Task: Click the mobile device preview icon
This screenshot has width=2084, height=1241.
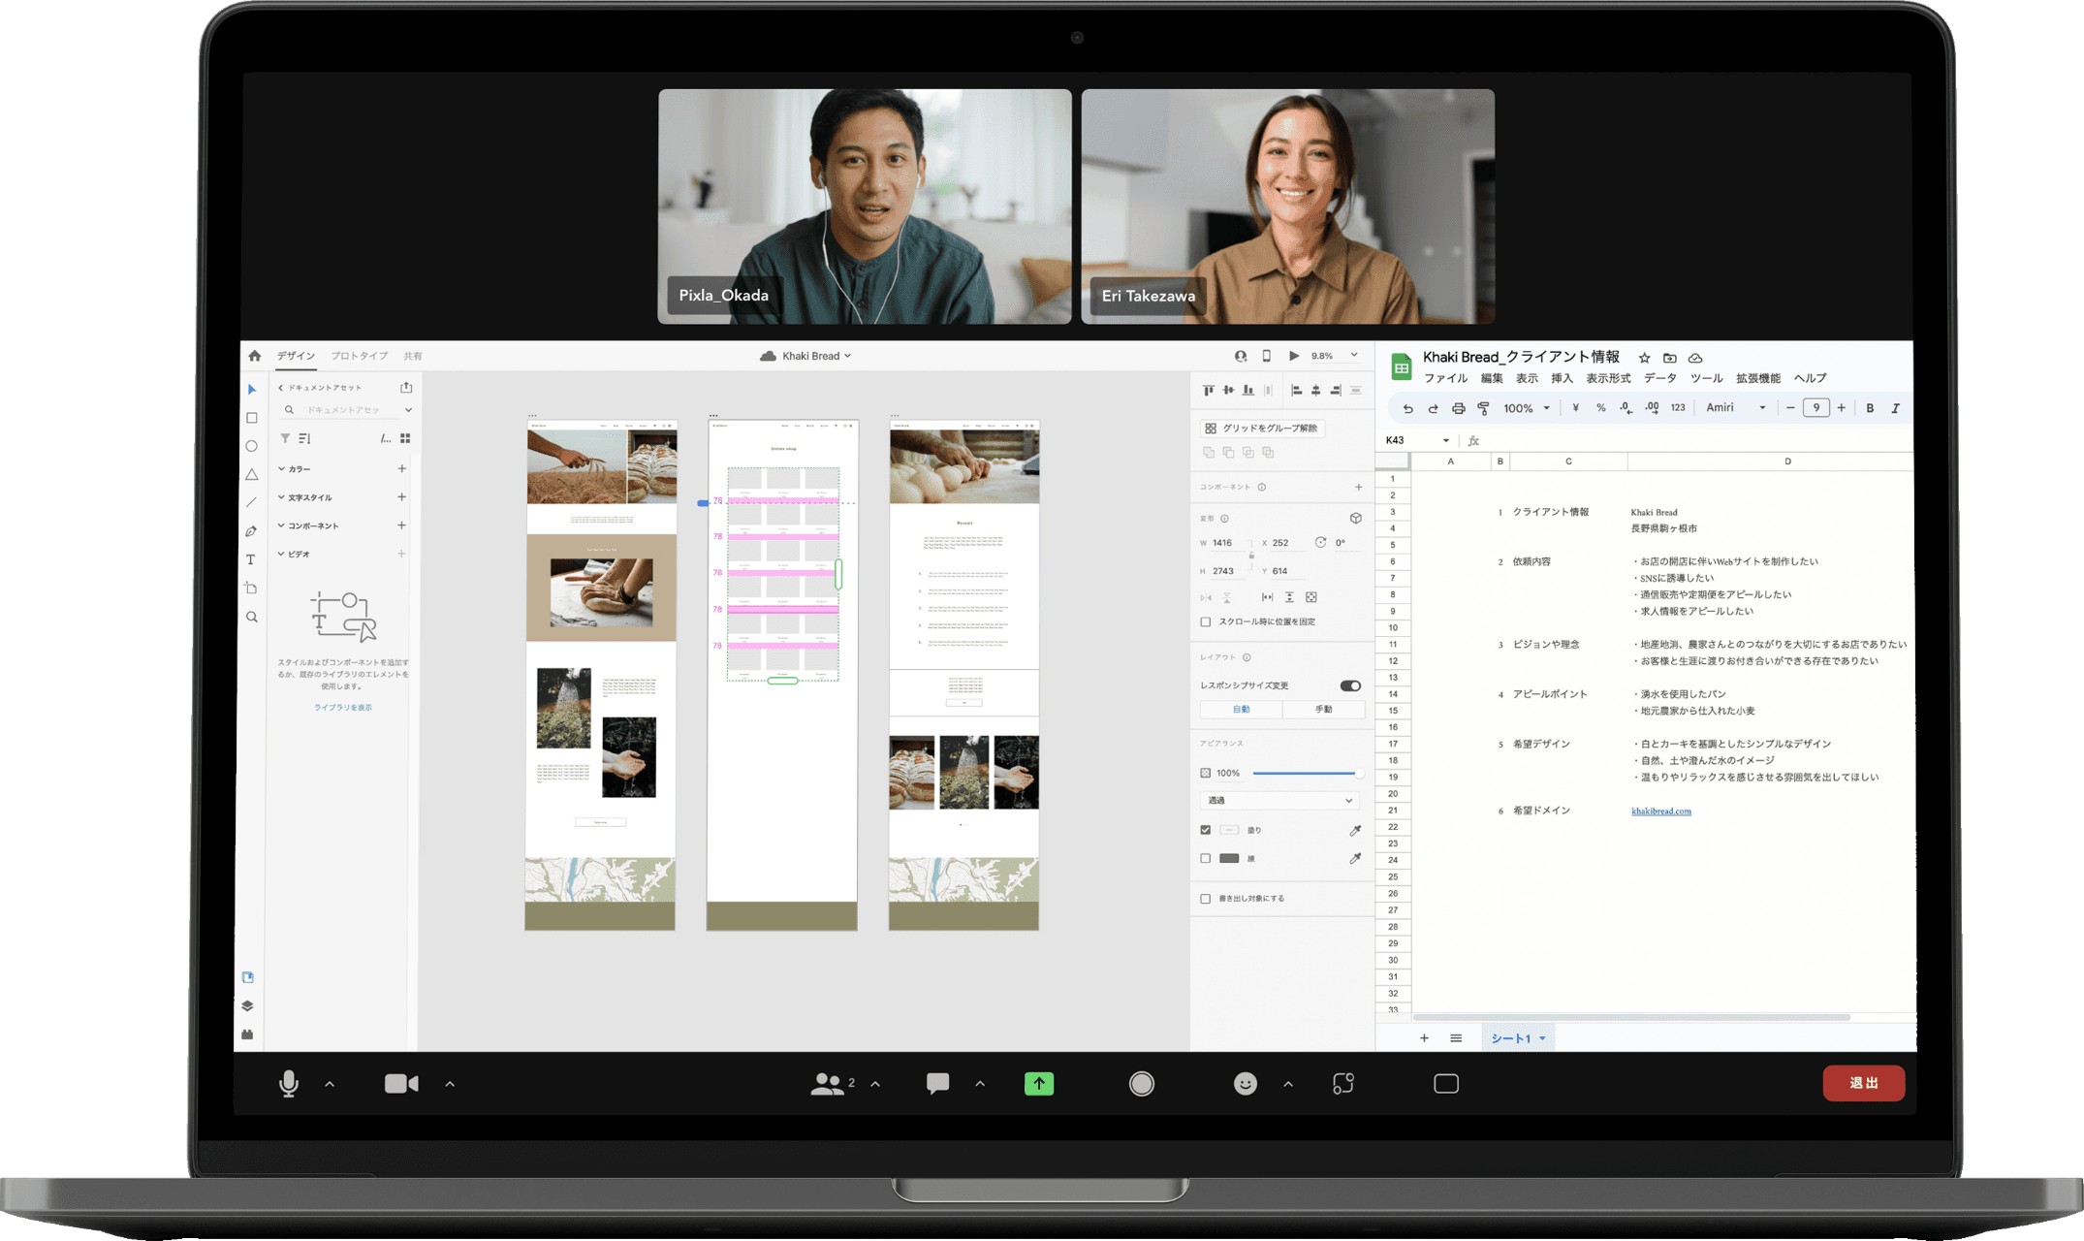Action: tap(1267, 356)
